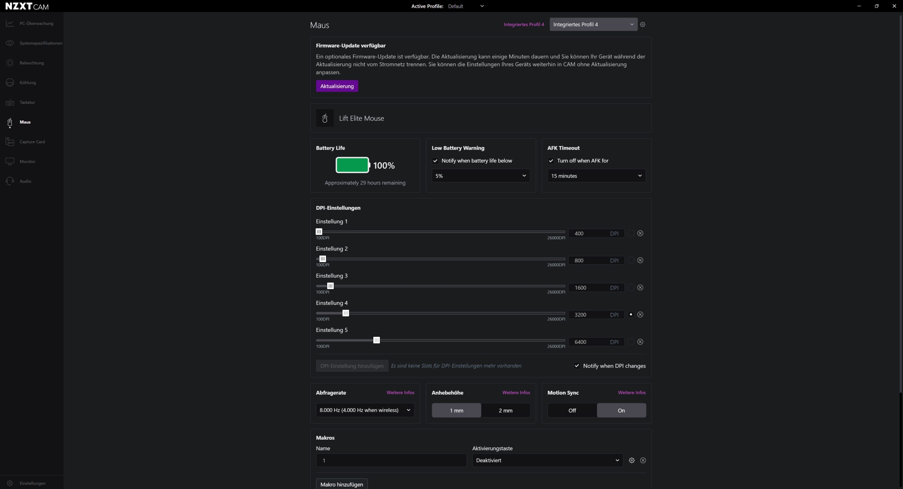Expand the Integriertes Profil 4 dropdown

point(593,25)
